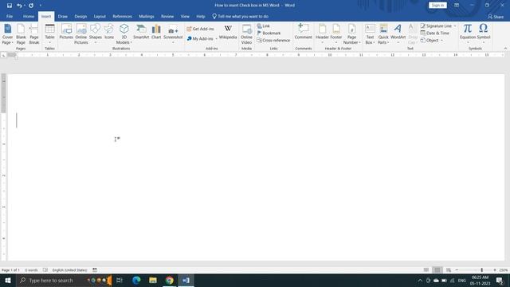Save the document from quick access toolbar
Screen dimensions: 510x287
(x=10, y=6)
